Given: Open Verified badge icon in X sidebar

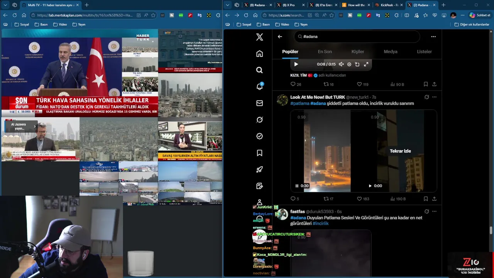Looking at the screenshot, I should (259, 136).
